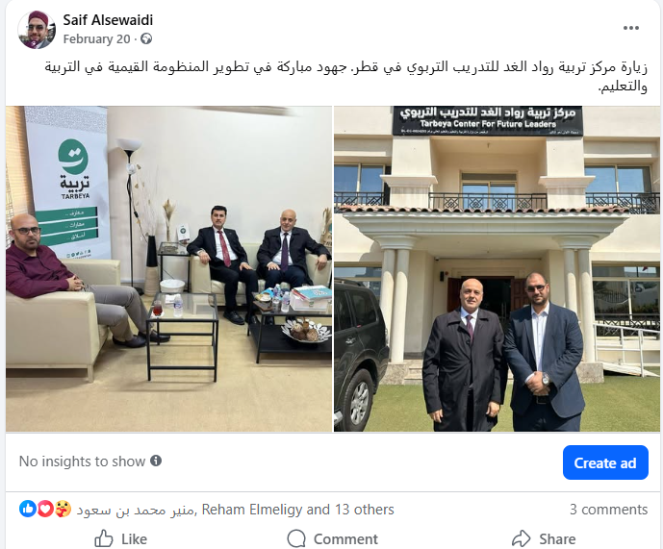Click the Comment button
Screen dimensions: 663x549
coord(332,538)
